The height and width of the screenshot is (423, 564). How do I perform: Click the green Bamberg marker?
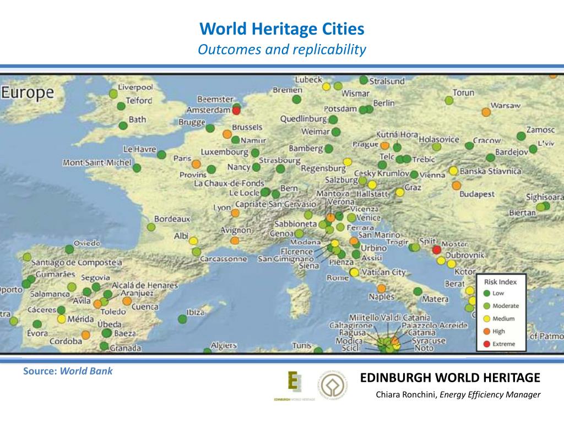[328, 149]
